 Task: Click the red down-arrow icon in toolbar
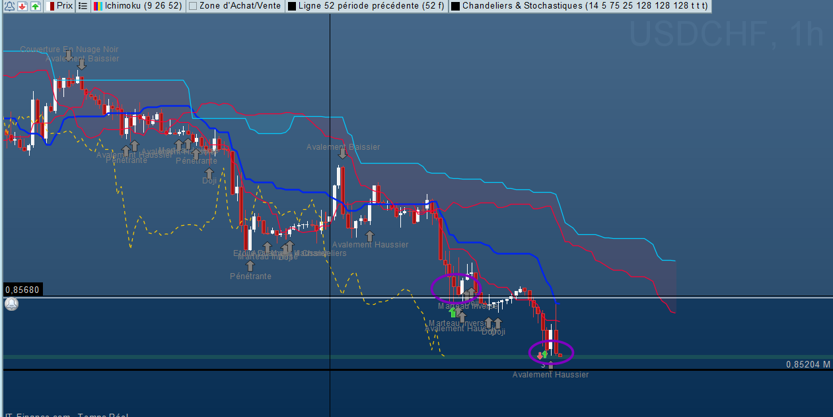[22, 6]
